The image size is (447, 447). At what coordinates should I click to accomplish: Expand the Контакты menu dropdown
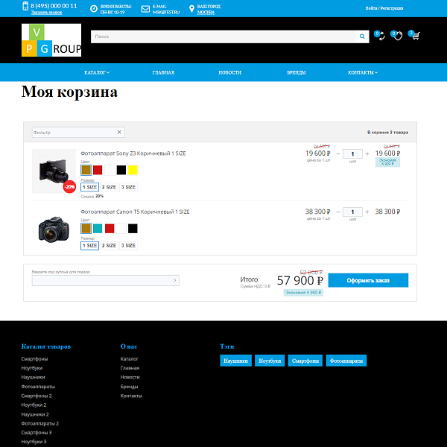click(x=362, y=72)
